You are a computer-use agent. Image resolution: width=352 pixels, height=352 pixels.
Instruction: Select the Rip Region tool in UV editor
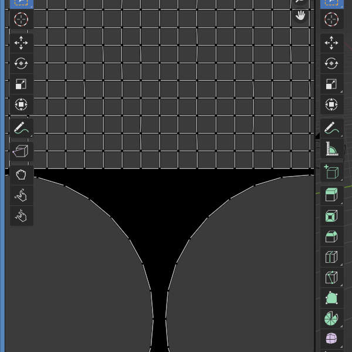click(21, 152)
